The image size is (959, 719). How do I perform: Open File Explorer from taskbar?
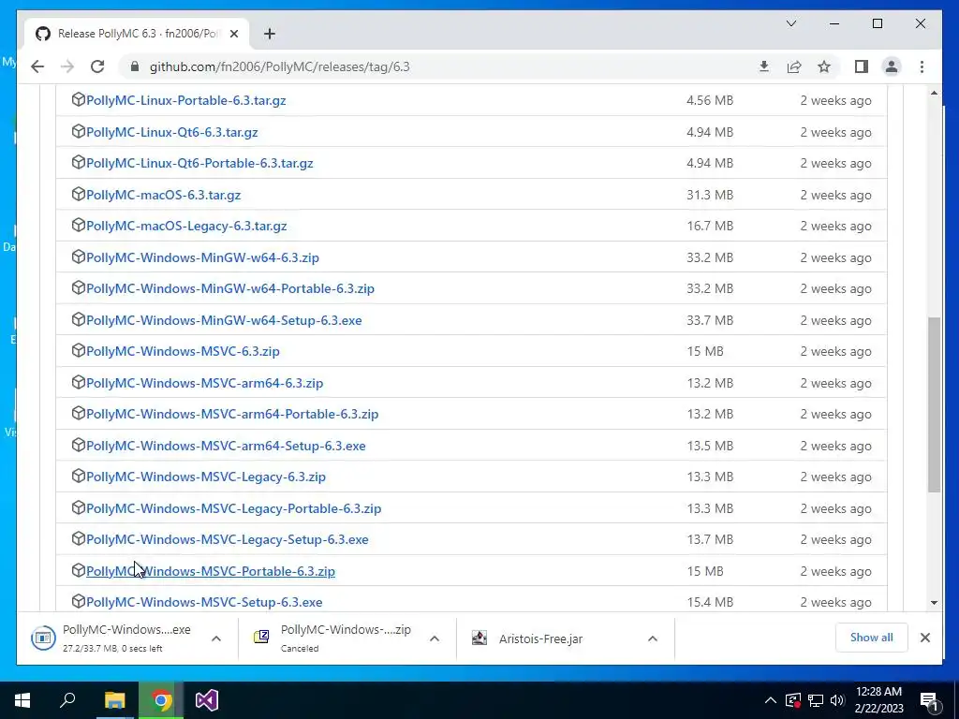(114, 700)
